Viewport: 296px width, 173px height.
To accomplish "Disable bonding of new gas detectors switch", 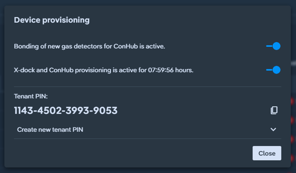I will coord(273,46).
